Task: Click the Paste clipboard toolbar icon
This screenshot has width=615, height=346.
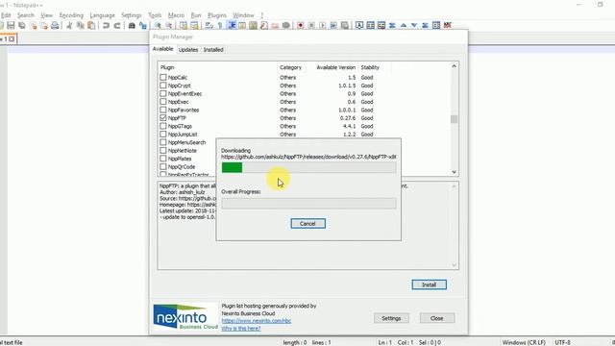Action: pyautogui.click(x=91, y=26)
